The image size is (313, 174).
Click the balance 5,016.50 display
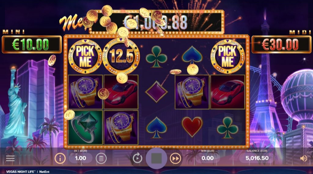[257, 158]
